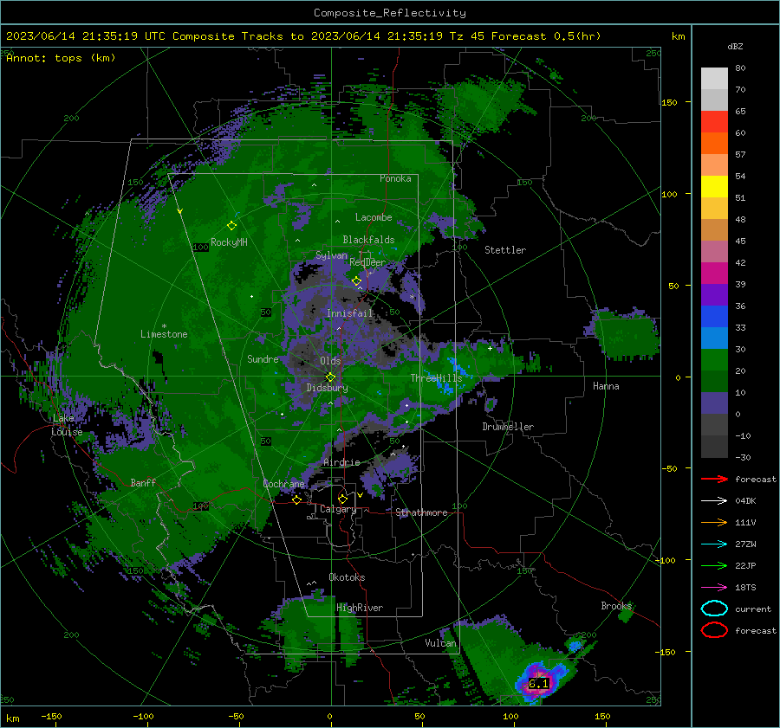Viewport: 780px width, 728px height.
Task: Click the Lacombe map label
Action: coord(374,217)
